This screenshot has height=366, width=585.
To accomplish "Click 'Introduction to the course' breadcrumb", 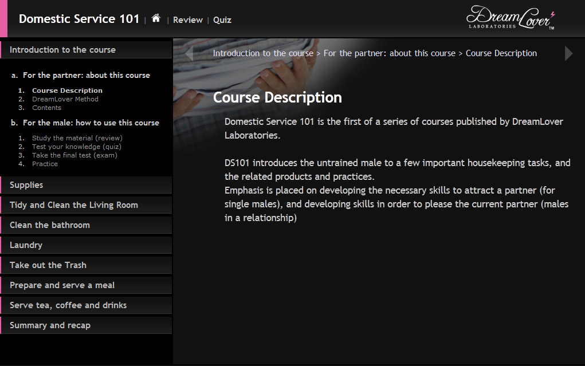I will (x=263, y=53).
